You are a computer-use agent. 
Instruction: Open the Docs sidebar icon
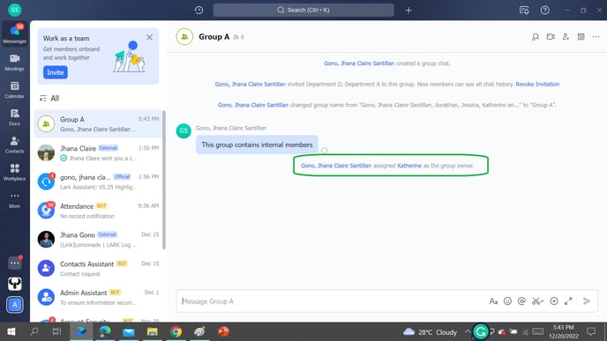coord(15,117)
